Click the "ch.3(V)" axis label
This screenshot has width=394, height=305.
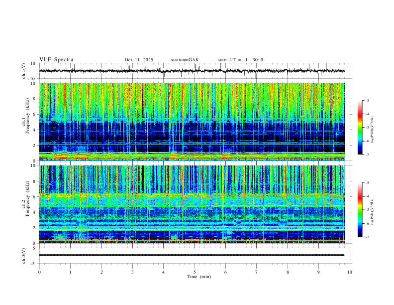tap(24, 256)
